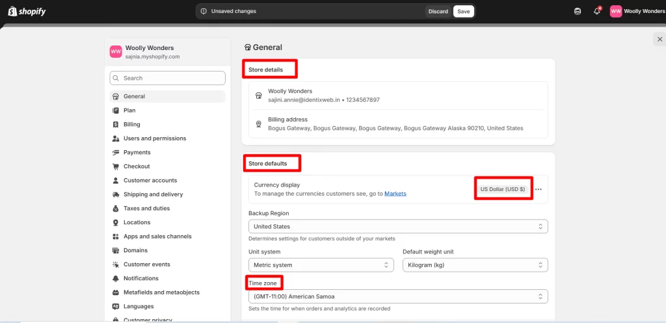Click the Locations pin icon
Viewport: 666px width, 323px height.
pos(116,222)
